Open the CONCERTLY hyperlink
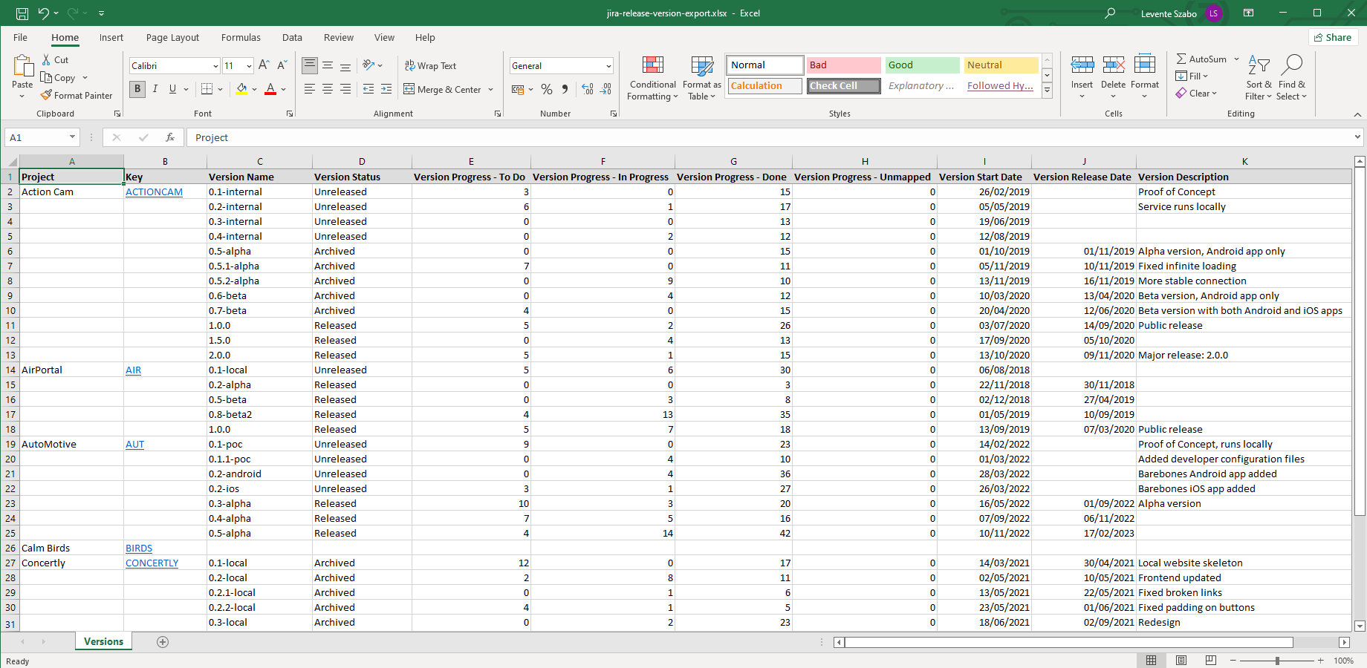The image size is (1367, 668). 152,563
